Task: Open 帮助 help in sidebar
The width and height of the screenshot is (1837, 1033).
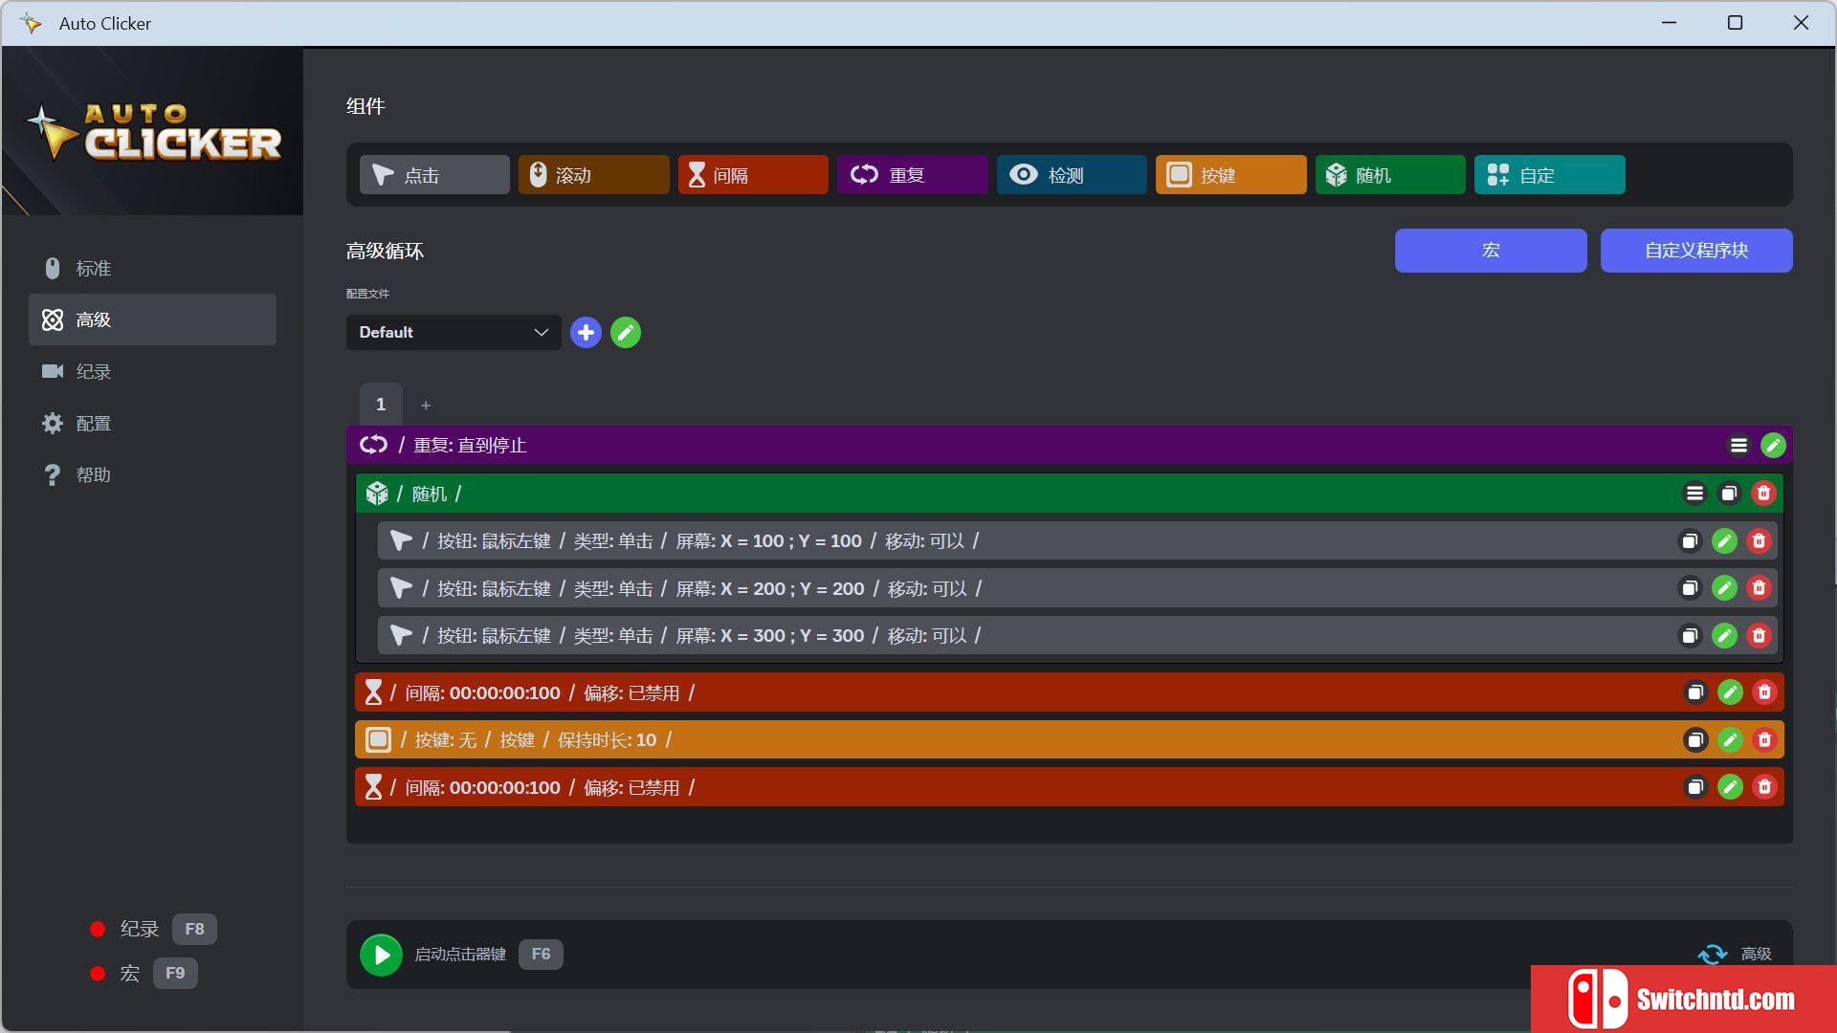Action: [153, 474]
